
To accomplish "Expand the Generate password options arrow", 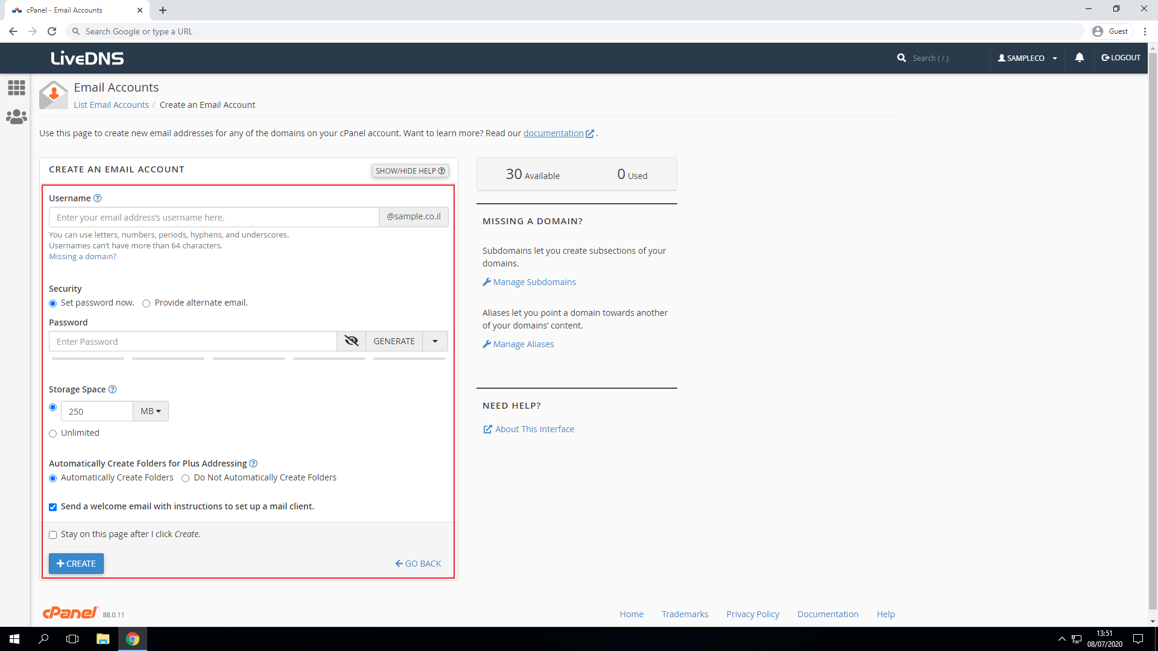I will (x=435, y=341).
